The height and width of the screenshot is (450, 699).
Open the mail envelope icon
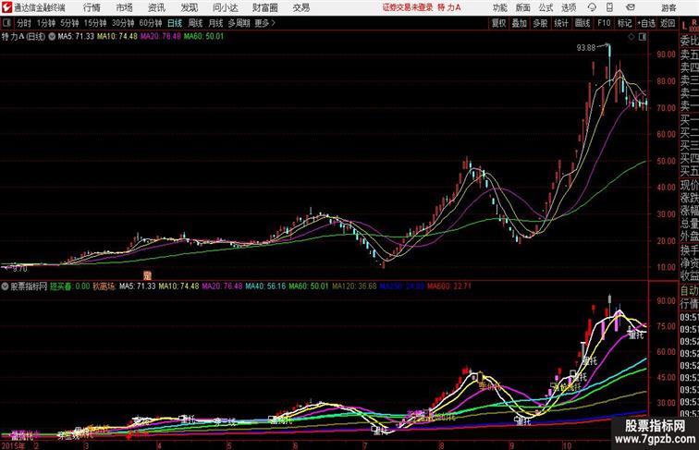[x=631, y=7]
